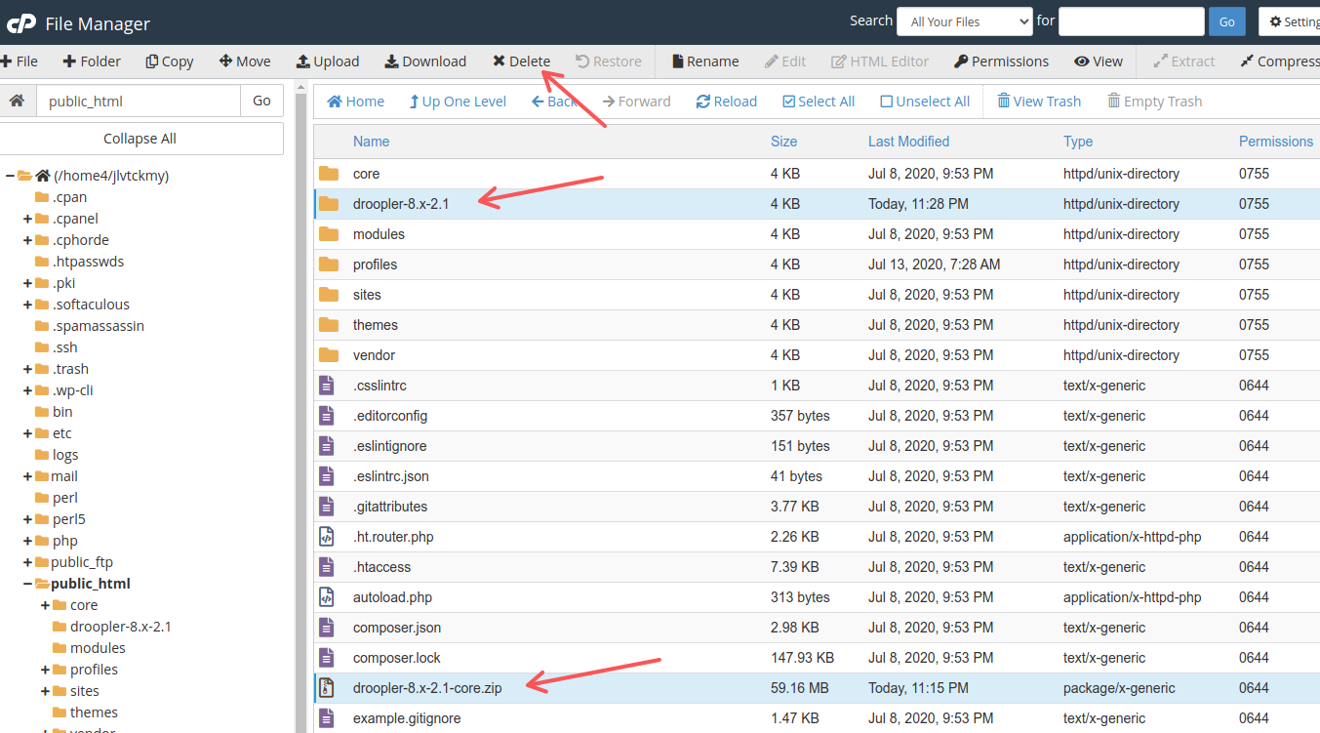Screen dimensions: 1320x733
Task: Click the View toolbar button
Action: (1099, 61)
